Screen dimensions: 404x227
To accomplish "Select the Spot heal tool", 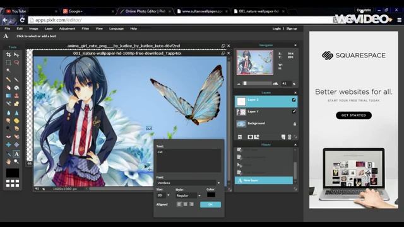I will [16, 136].
